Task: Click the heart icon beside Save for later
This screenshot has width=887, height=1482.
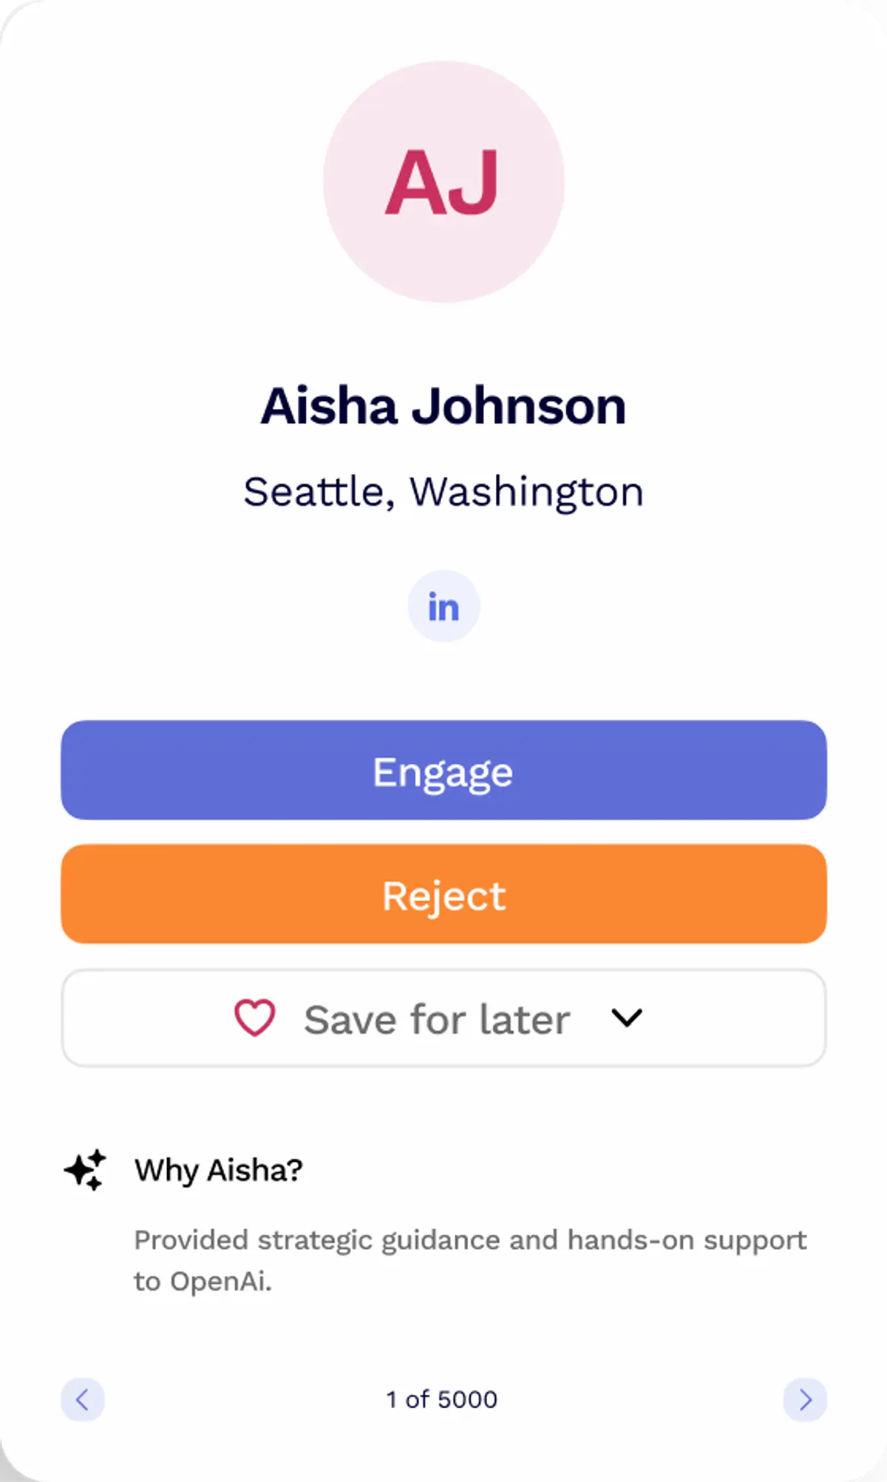Action: (x=255, y=1018)
